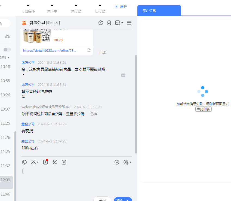Click the forward message arrow icon
The image size is (231, 201).
117,162
